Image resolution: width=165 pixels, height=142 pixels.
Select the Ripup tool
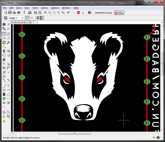pos(9,81)
